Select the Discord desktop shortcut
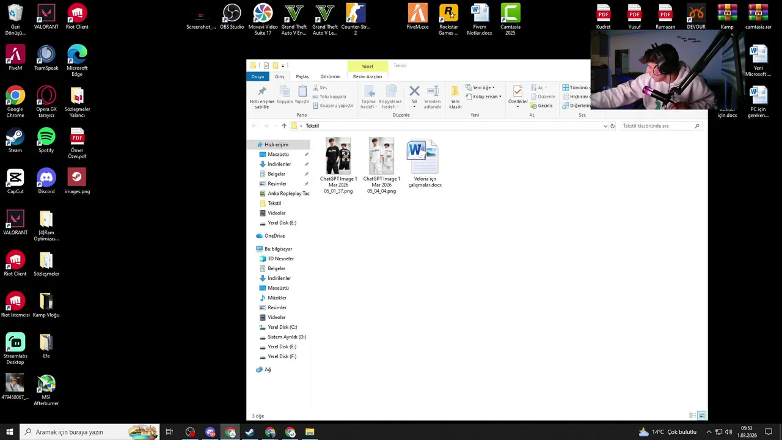 [x=46, y=182]
